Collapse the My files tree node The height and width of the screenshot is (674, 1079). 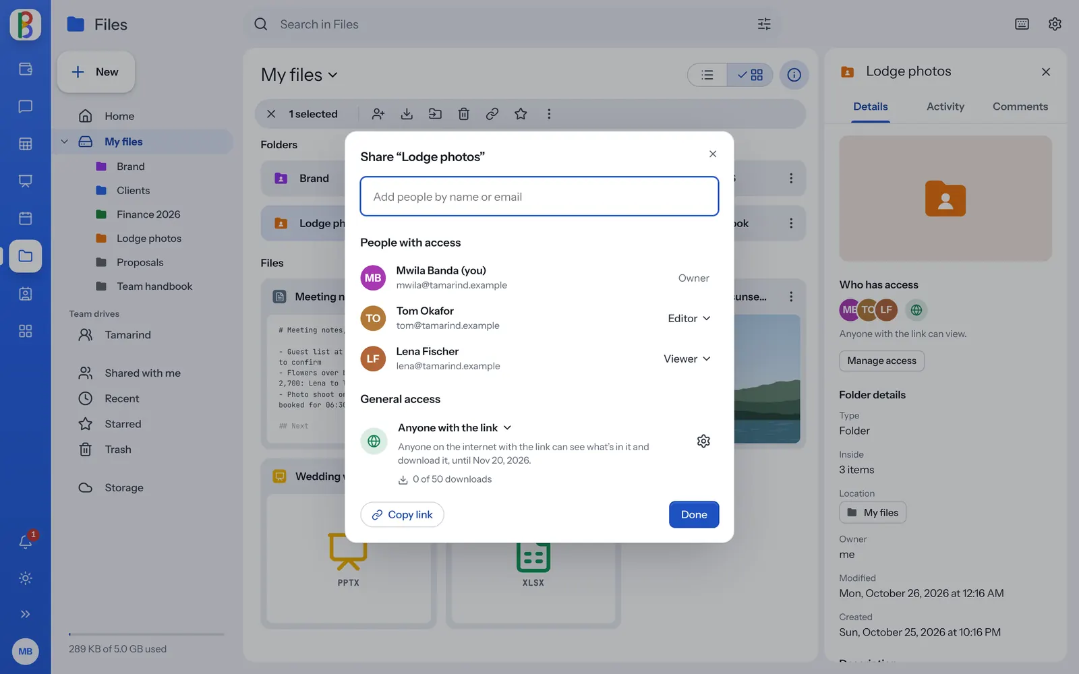click(x=65, y=142)
